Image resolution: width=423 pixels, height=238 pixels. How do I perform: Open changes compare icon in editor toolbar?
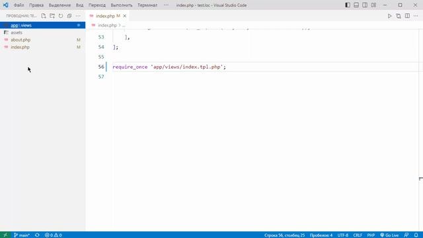[x=399, y=16]
